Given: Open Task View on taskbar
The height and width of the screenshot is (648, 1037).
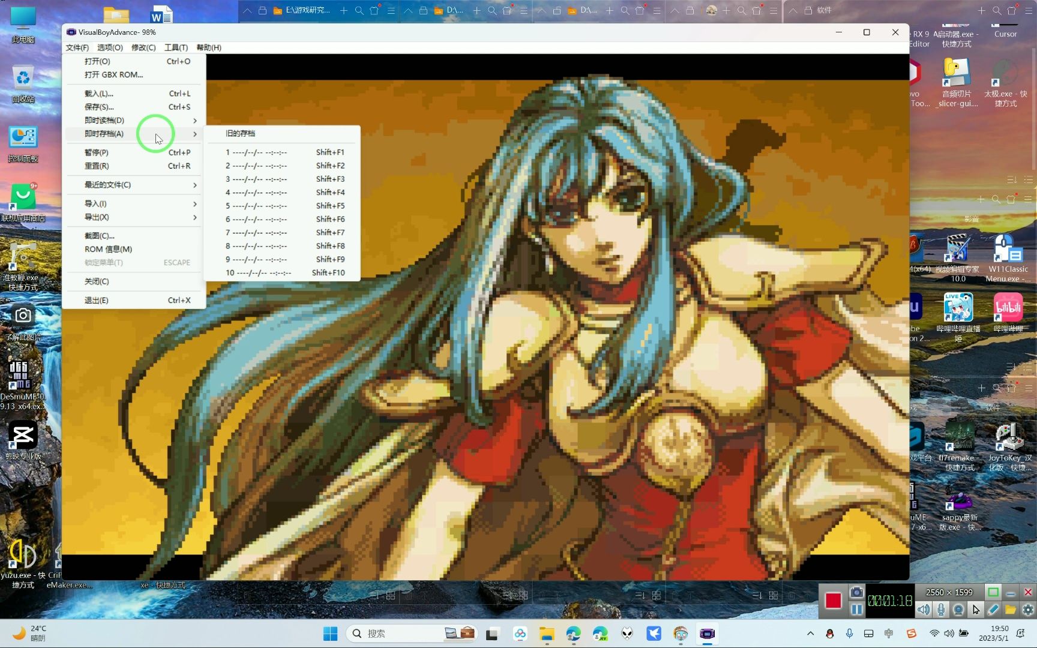Looking at the screenshot, I should tap(492, 634).
